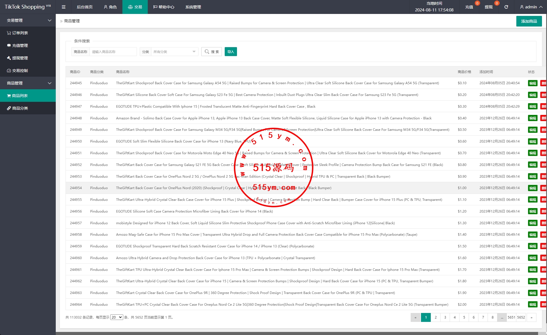The height and width of the screenshot is (335, 547).
Task: Click the green 导入 import button
Action: click(x=231, y=52)
